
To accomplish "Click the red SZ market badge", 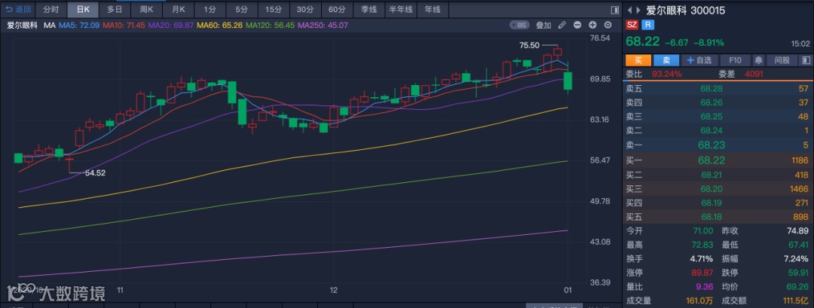I will pyautogui.click(x=632, y=25).
